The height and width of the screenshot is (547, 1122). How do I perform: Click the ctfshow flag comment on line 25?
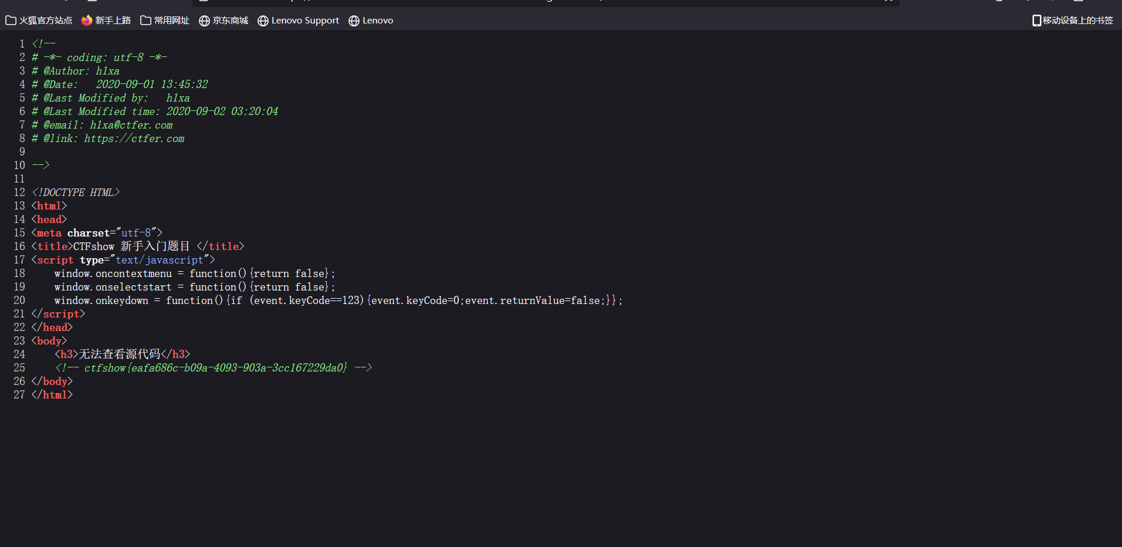215,368
